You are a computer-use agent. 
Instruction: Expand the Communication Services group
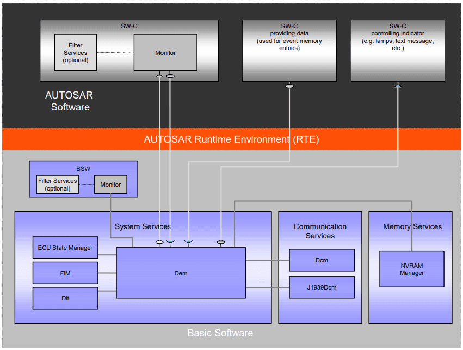320,231
